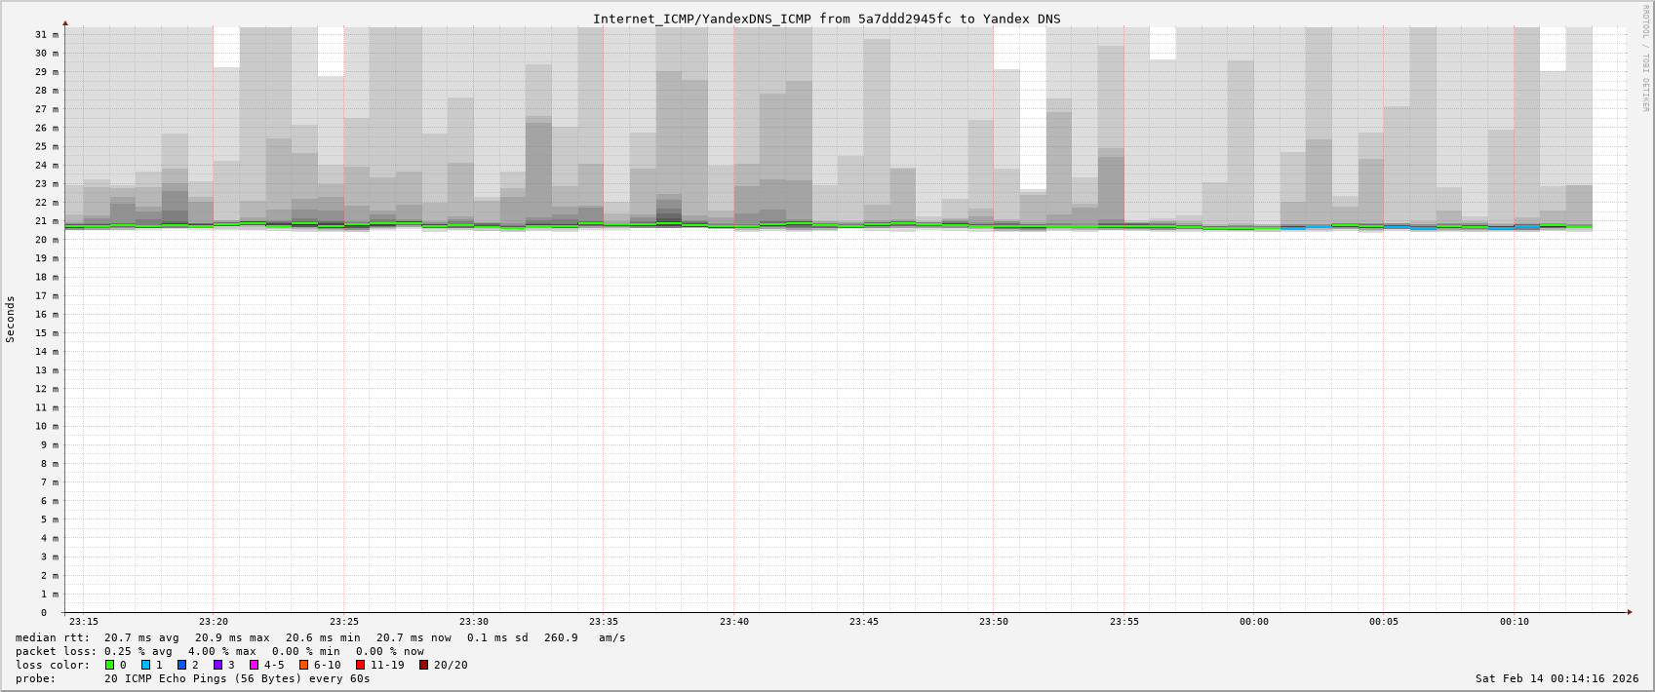The width and height of the screenshot is (1655, 692).
Task: Click the median rtt statistics line
Action: click(x=320, y=637)
